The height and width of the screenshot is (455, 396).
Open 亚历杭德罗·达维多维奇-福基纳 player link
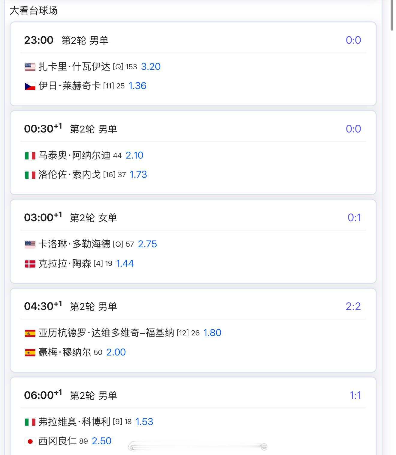(106, 333)
